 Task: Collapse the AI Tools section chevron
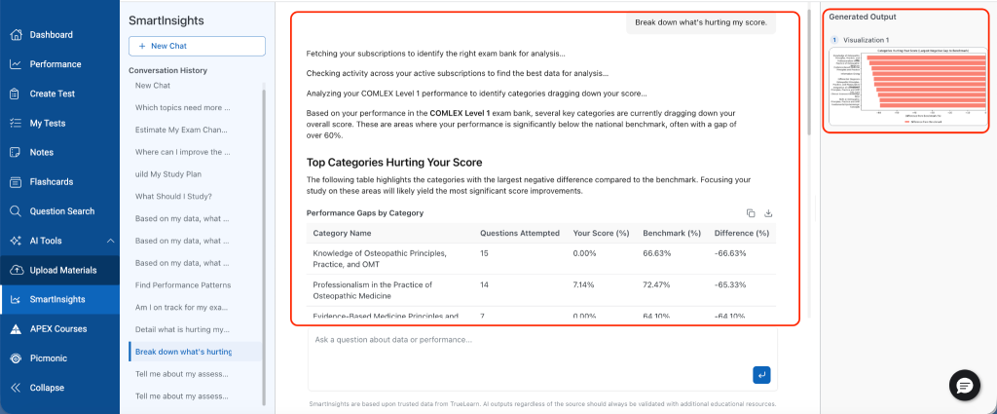[110, 241]
